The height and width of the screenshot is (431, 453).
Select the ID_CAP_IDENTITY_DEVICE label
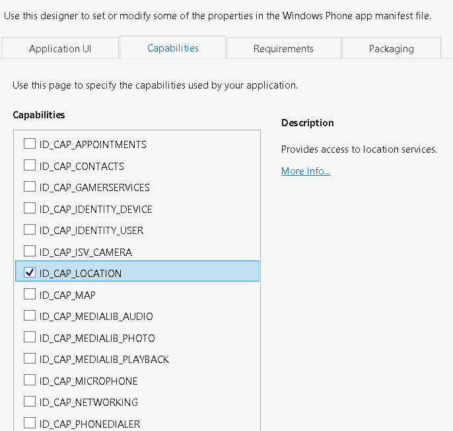click(x=96, y=210)
